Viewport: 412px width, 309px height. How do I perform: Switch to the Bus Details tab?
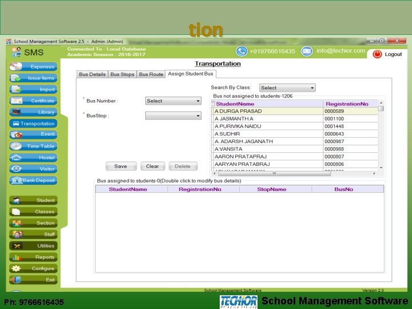pyautogui.click(x=92, y=74)
